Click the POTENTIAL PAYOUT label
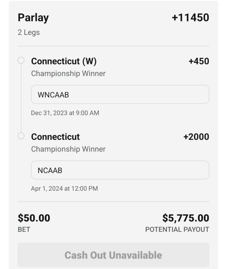 [x=177, y=230]
